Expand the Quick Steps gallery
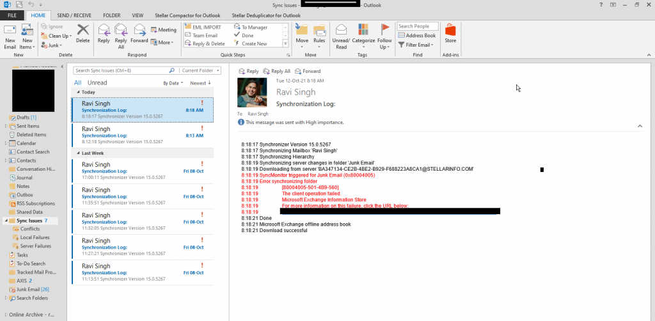The image size is (655, 321). pos(286,43)
